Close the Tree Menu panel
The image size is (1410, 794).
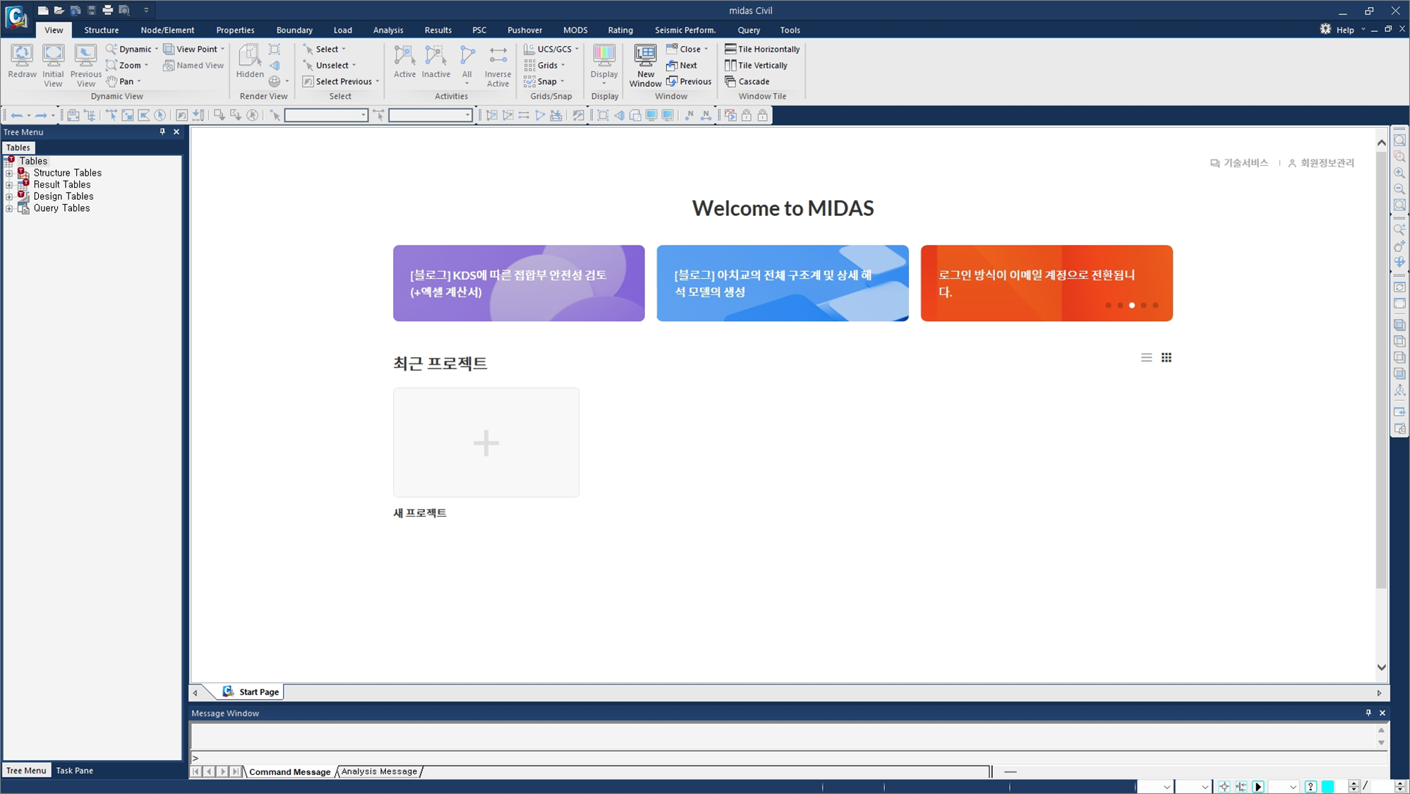click(x=176, y=132)
